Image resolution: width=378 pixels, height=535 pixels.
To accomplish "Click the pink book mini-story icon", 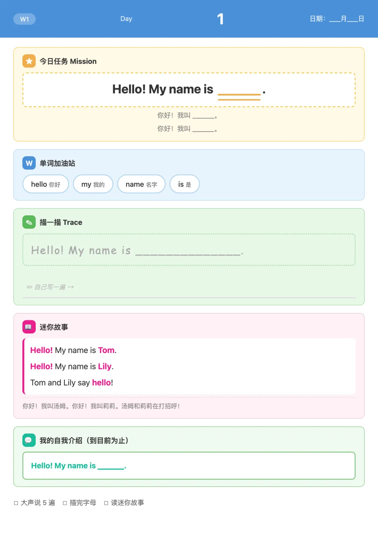I will (x=29, y=327).
